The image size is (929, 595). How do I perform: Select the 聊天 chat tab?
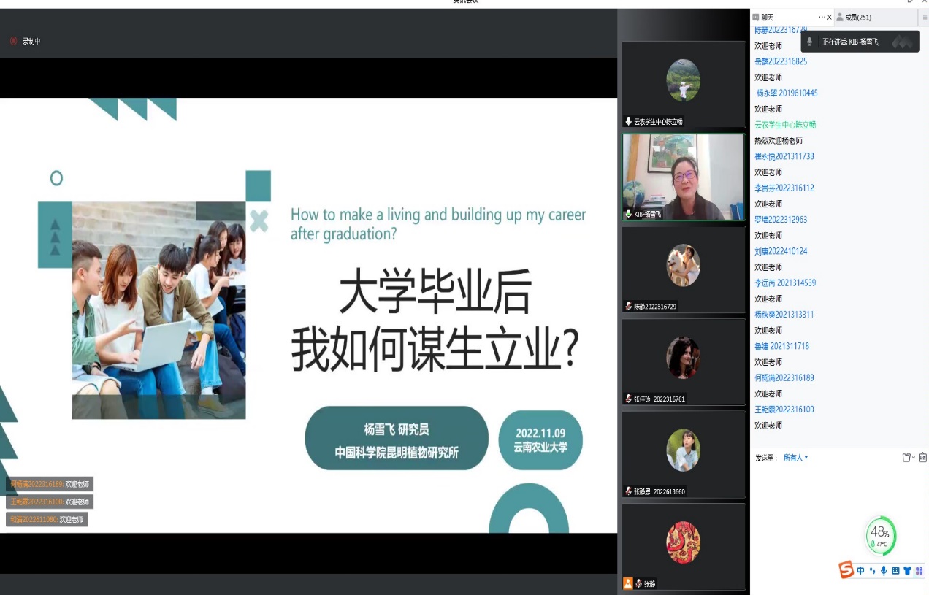pos(767,18)
